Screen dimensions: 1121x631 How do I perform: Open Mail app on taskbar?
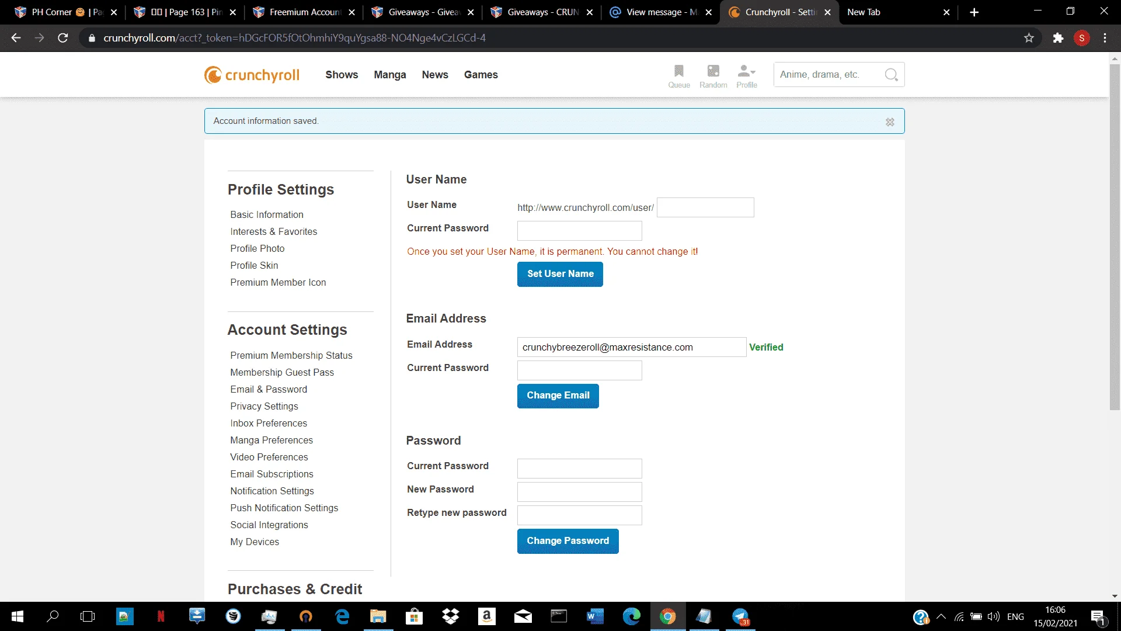[523, 616]
